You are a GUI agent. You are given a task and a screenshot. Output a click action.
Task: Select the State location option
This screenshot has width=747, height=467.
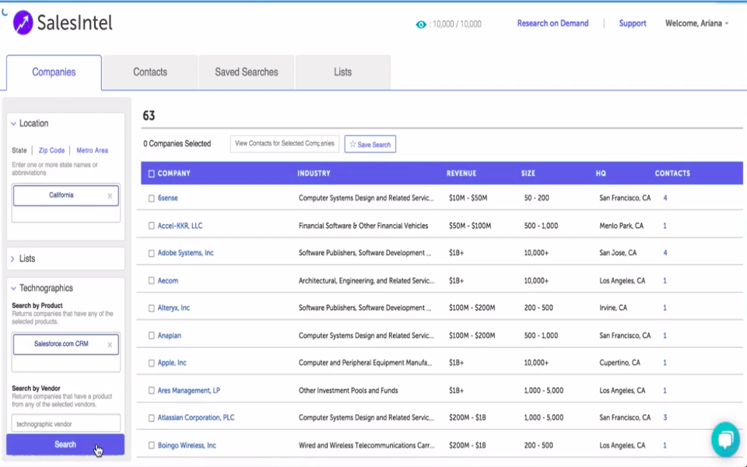pos(19,150)
